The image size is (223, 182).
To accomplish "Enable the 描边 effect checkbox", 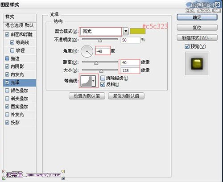I will (x=7, y=58).
